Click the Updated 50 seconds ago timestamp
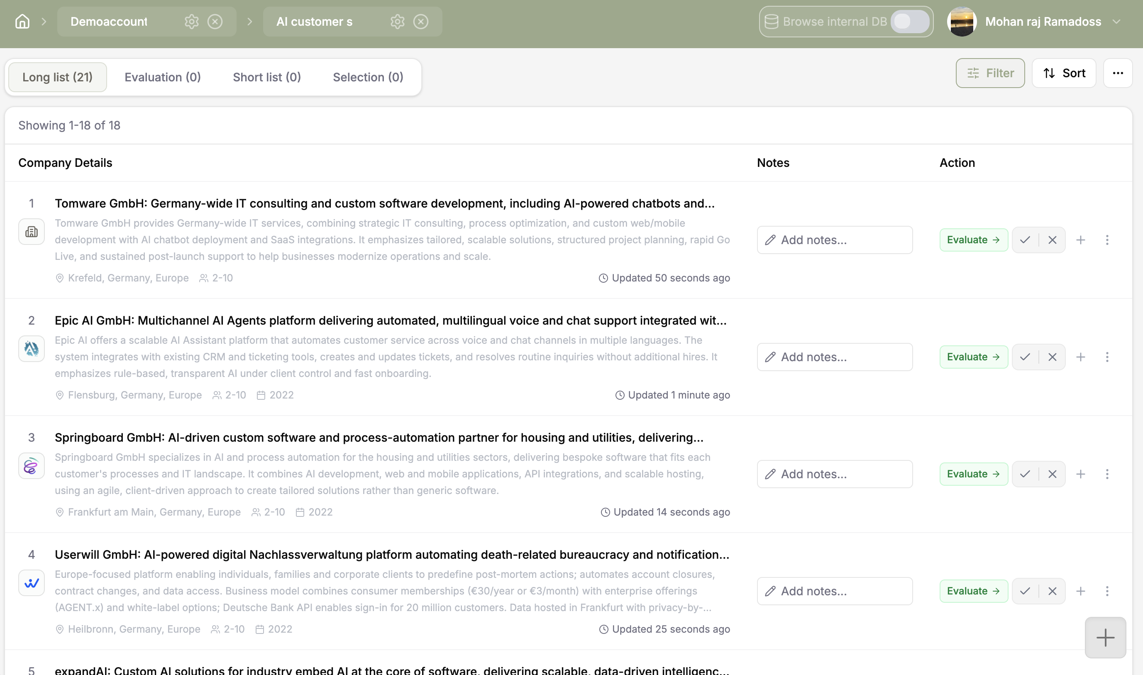This screenshot has height=675, width=1143. click(x=671, y=278)
